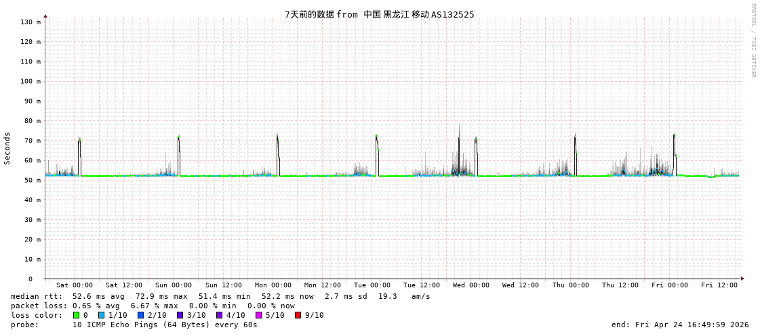Image resolution: width=760 pixels, height=334 pixels.
Task: Click the end timestamp Fri Apr 24 text
Action: (680, 325)
